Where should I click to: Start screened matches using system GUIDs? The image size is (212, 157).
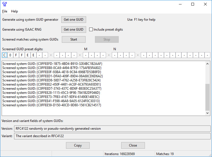(74, 39)
